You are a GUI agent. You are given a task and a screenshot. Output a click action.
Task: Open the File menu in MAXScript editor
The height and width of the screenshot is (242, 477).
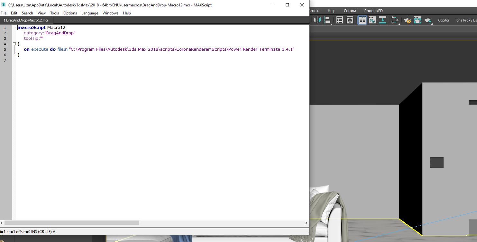tap(4, 13)
